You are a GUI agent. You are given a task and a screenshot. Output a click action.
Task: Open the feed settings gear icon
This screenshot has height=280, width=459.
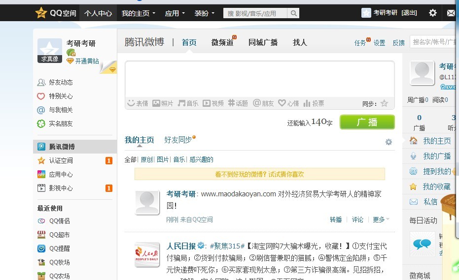(x=388, y=142)
